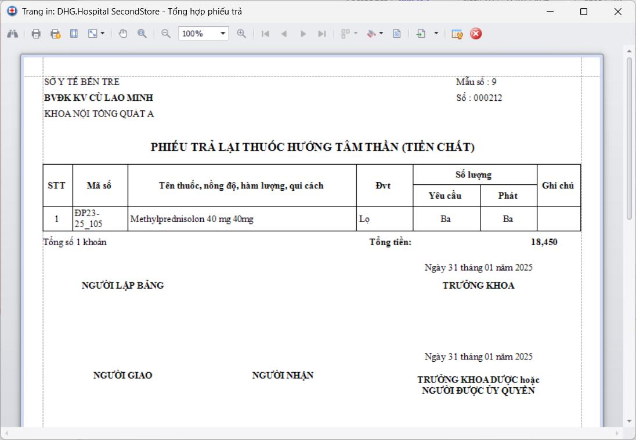
Task: Open the Find binoculars tool
Action: click(x=13, y=34)
